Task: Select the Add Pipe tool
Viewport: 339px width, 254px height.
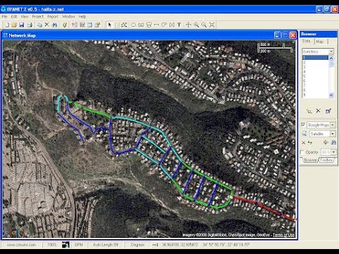Action: coord(156,25)
